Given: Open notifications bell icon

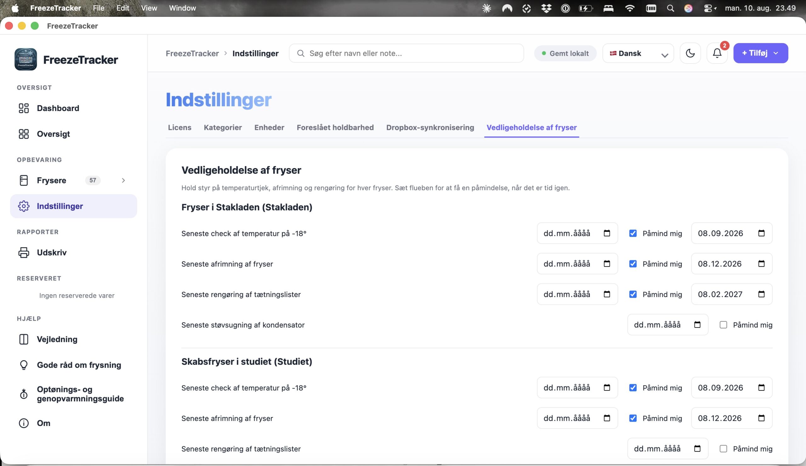Looking at the screenshot, I should pyautogui.click(x=717, y=53).
